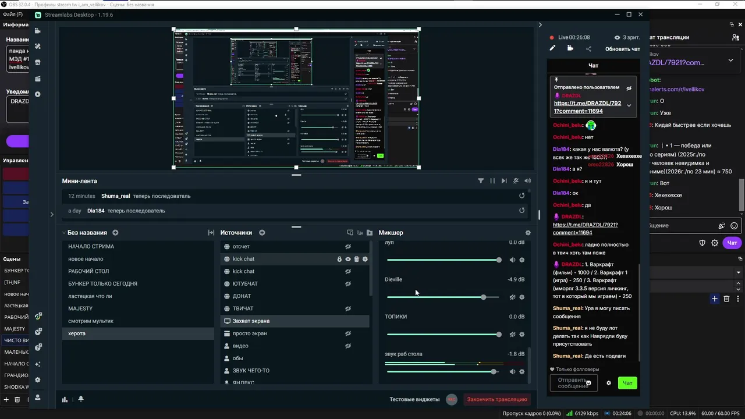This screenshot has width=745, height=419.
Task: Open the App Store icon in sidebar
Action: [x=38, y=62]
